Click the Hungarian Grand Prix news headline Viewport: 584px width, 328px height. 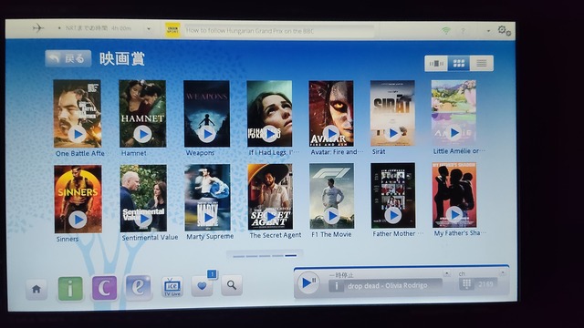tap(250, 31)
